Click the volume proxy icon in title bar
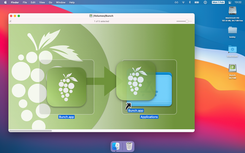The width and height of the screenshot is (245, 153). tap(91, 16)
